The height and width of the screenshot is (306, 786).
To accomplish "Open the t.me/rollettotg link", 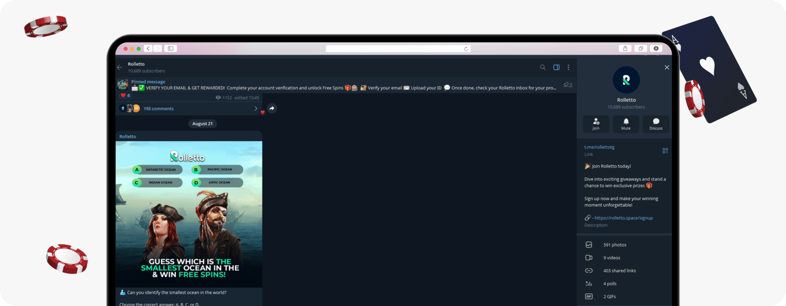I will tap(599, 147).
